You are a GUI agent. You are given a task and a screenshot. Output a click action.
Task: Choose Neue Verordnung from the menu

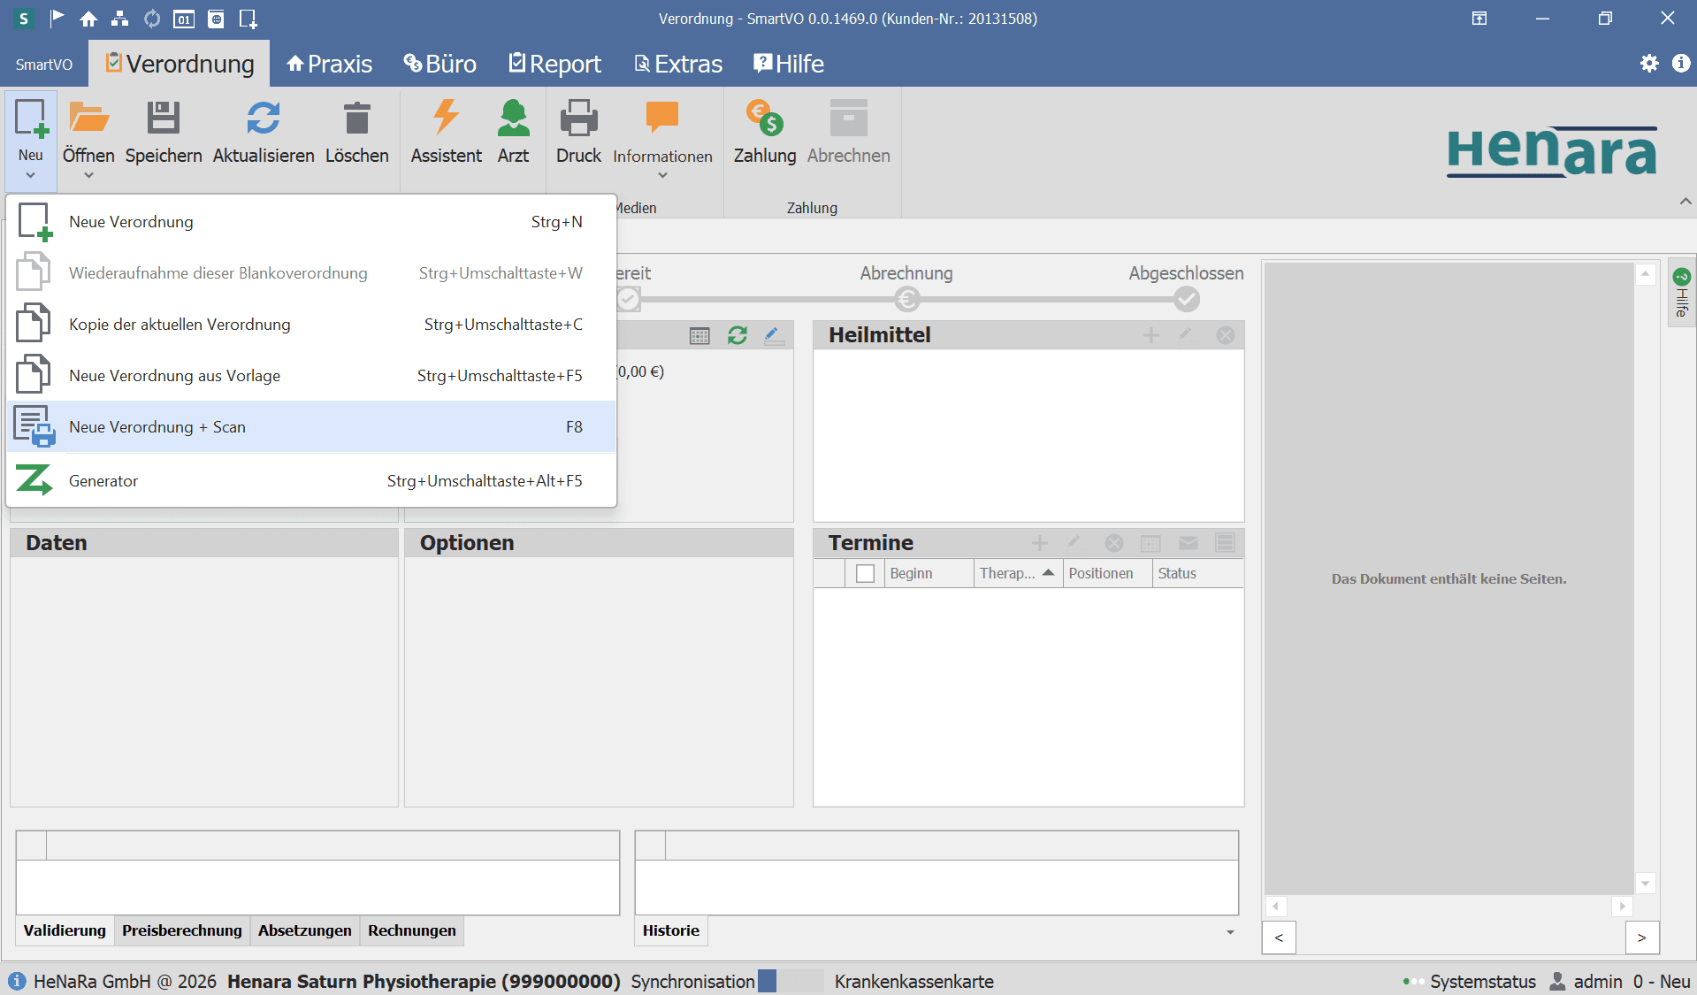[311, 222]
